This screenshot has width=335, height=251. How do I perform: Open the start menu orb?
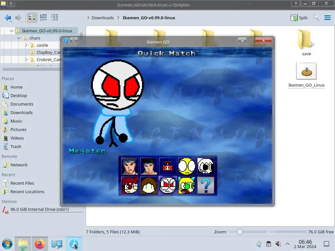[7, 244]
